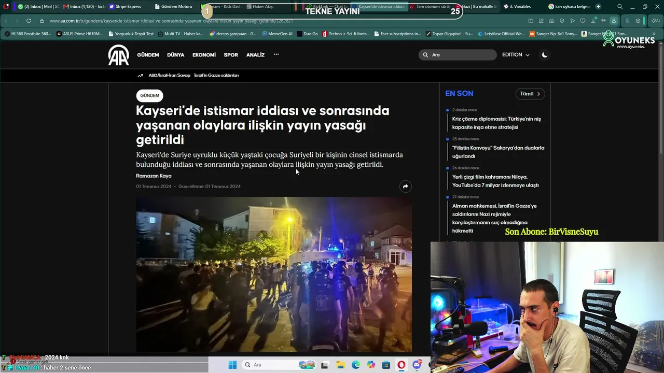664x373 pixels.
Task: Open Task View on taskbar
Action: point(325,365)
